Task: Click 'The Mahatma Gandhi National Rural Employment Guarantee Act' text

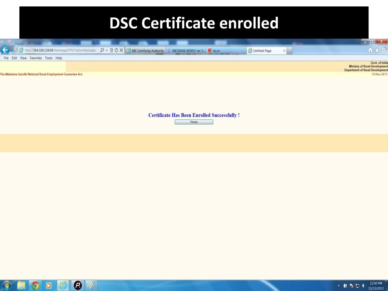Action: 41,74
